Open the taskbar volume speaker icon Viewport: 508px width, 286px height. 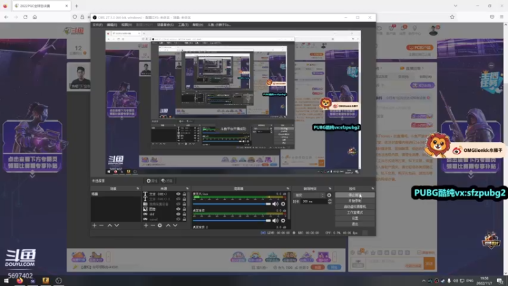455,281
